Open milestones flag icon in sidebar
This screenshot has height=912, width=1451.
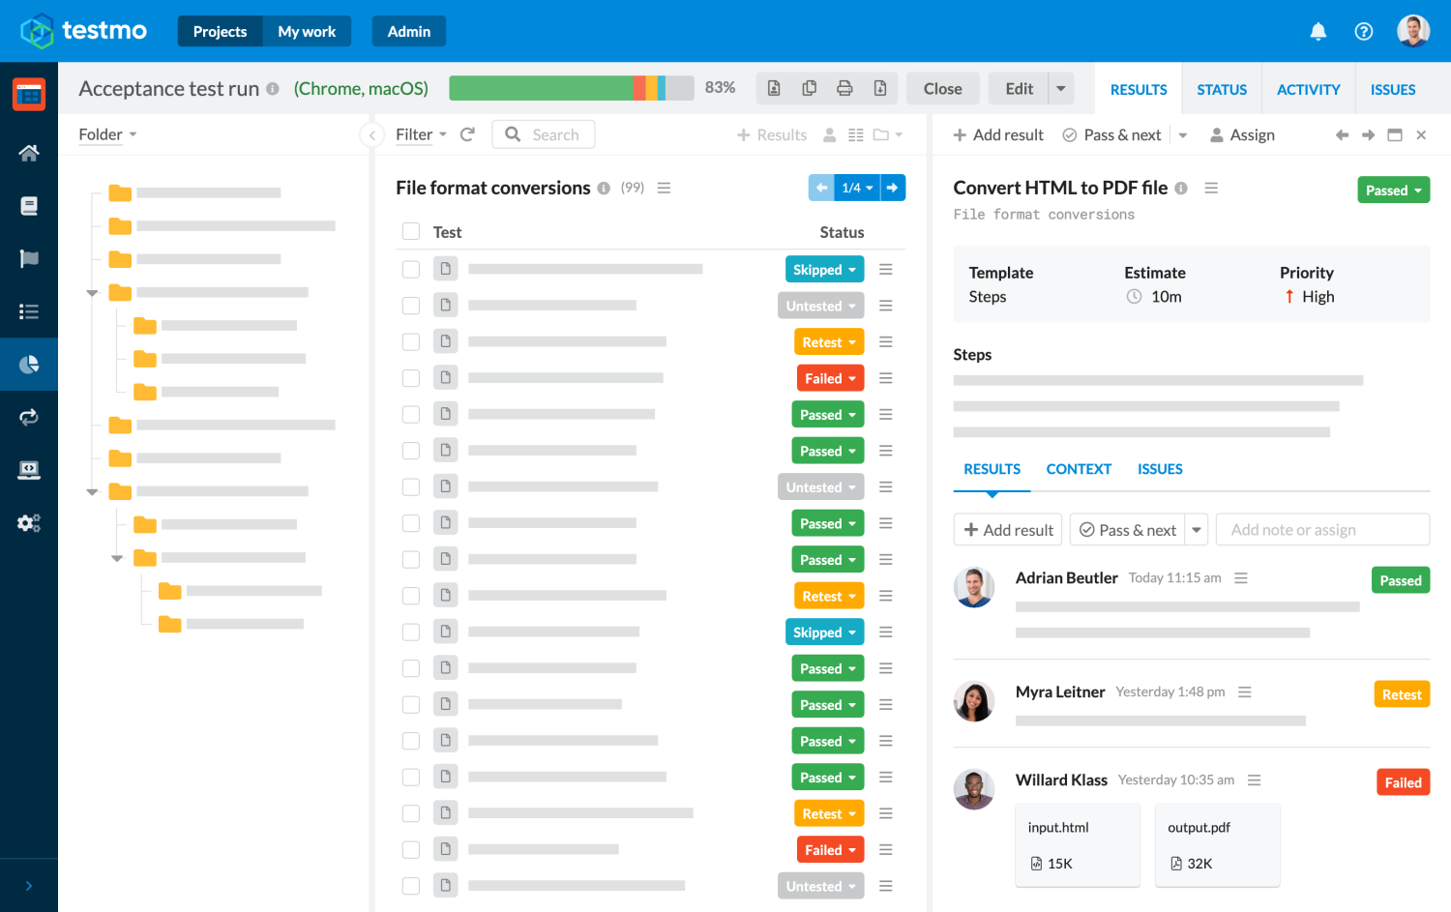[x=29, y=258]
